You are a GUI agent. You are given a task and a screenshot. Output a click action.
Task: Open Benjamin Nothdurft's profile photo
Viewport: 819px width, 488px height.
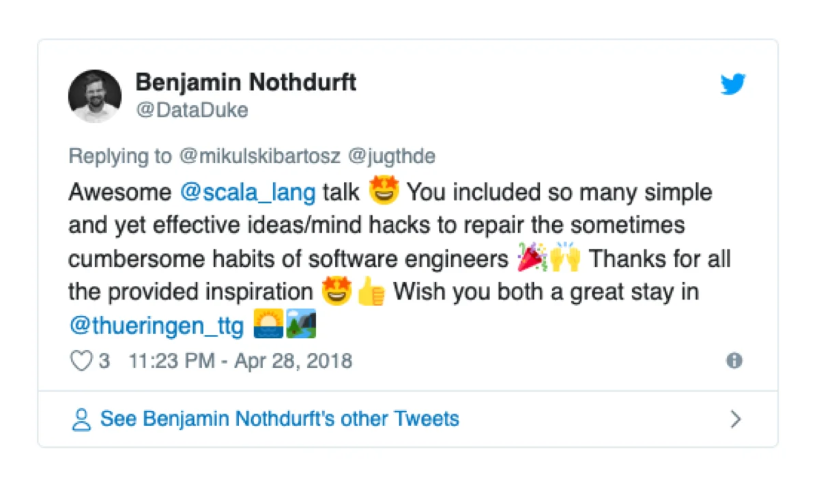point(95,96)
